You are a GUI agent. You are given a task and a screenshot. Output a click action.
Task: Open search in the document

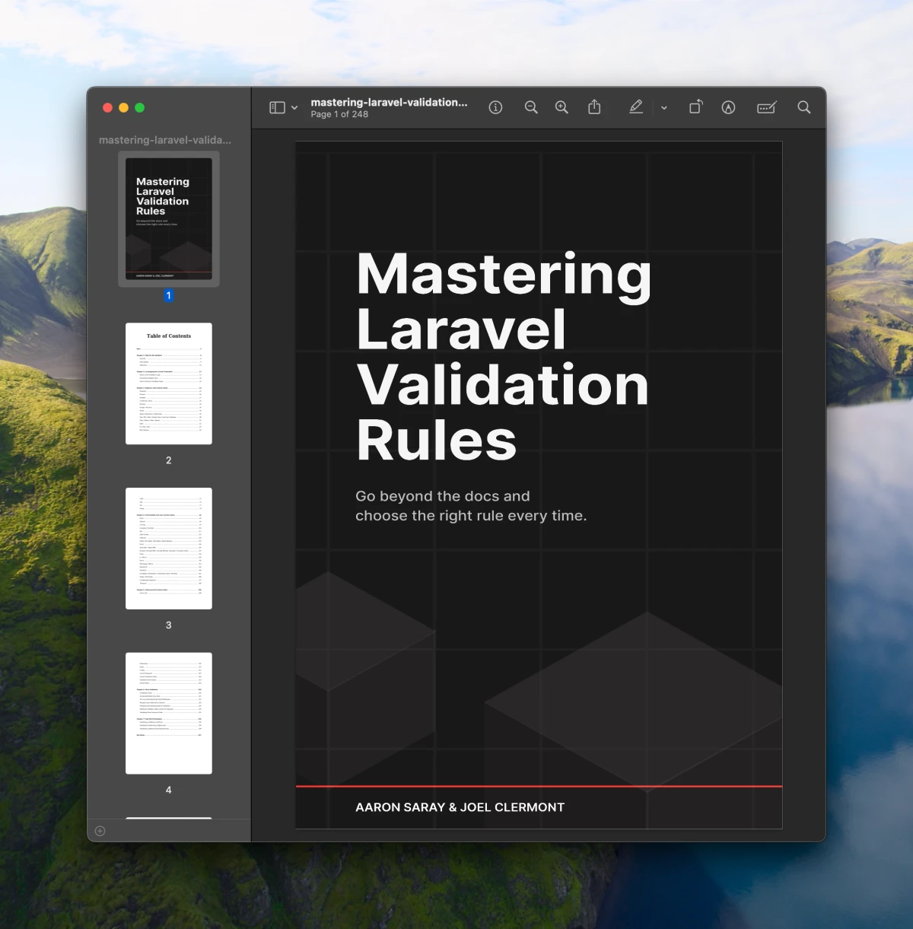803,107
